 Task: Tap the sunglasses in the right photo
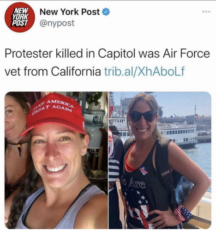pyautogui.click(x=143, y=116)
